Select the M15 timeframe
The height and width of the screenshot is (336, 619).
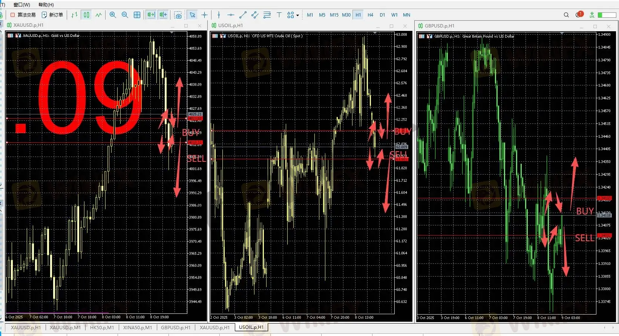(x=334, y=15)
